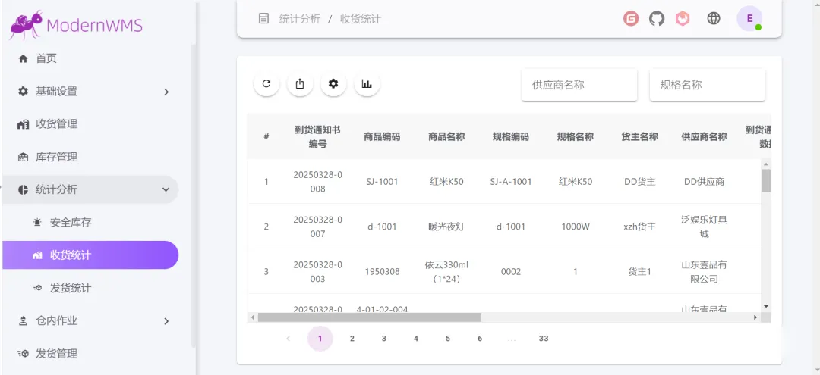
Task: Click the home icon beside 首页
Action: coord(23,59)
